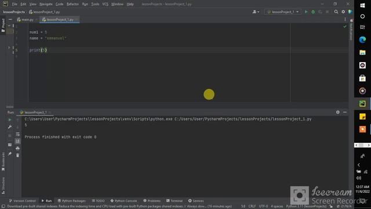Click Python 3.11 interpreter in status bar
This screenshot has width=371, height=209.
pyautogui.click(x=306, y=207)
